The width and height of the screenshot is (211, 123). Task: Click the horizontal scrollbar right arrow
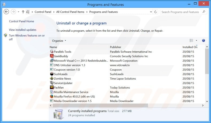coord(203,106)
